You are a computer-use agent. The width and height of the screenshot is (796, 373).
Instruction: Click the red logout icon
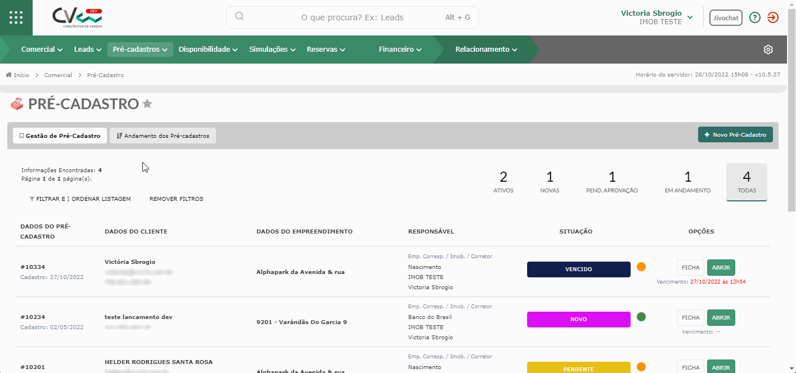tap(773, 17)
